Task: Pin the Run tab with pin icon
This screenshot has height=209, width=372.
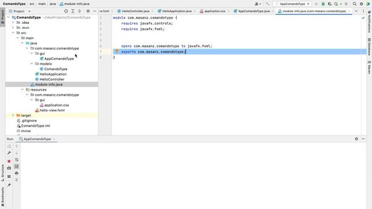Action: (9, 185)
